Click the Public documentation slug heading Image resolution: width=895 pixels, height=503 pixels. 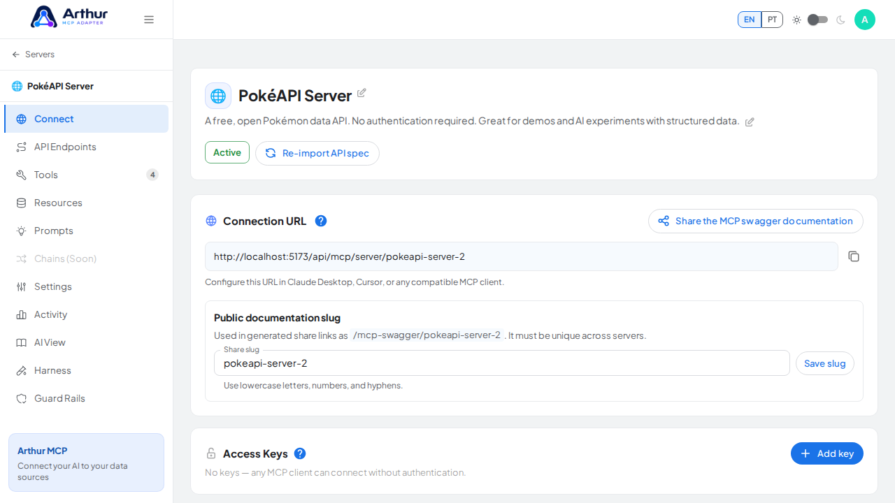click(277, 318)
